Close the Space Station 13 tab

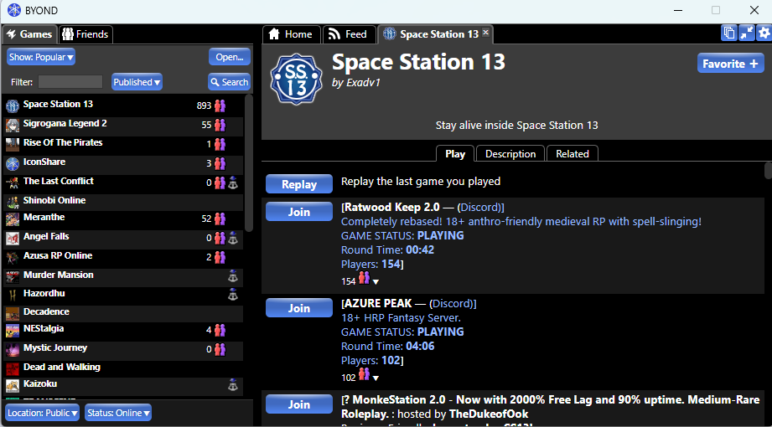pos(485,33)
